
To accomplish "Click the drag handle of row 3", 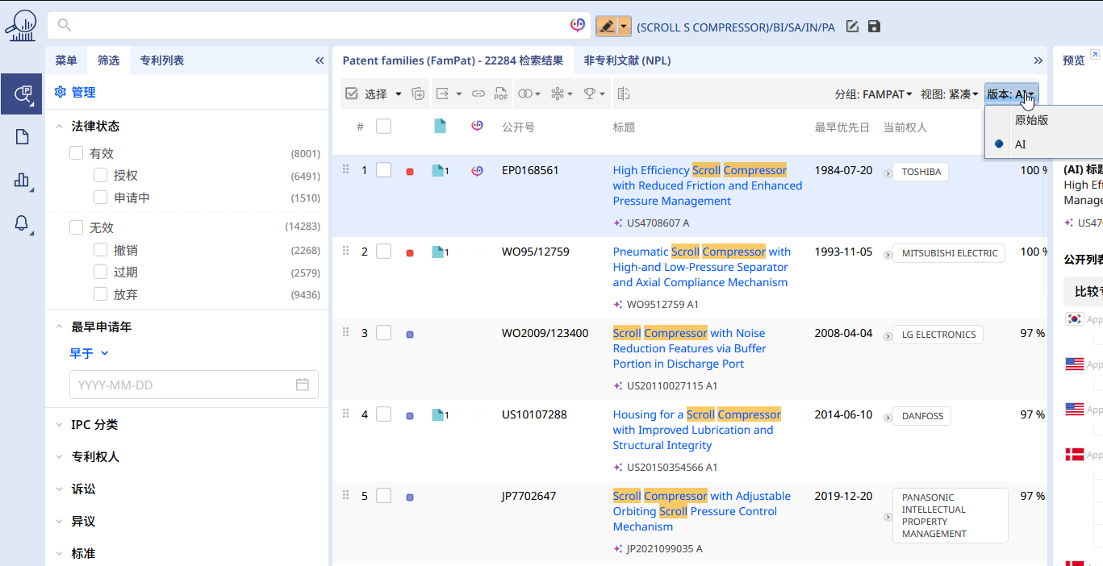I will pos(346,332).
